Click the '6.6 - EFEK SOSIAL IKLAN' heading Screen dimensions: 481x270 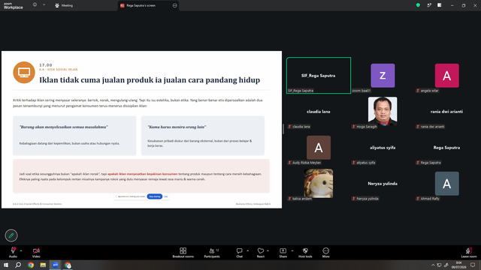(59, 70)
